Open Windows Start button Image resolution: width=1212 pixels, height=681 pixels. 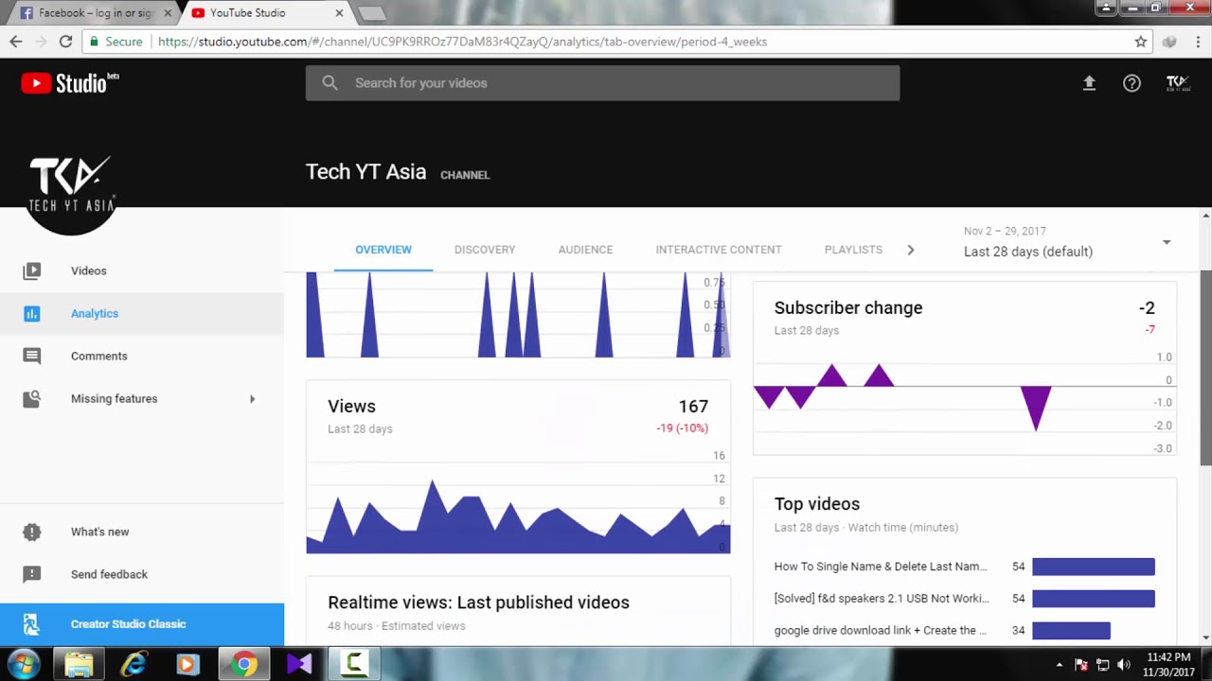(24, 664)
